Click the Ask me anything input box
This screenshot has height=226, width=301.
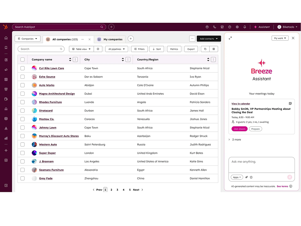coord(261,165)
